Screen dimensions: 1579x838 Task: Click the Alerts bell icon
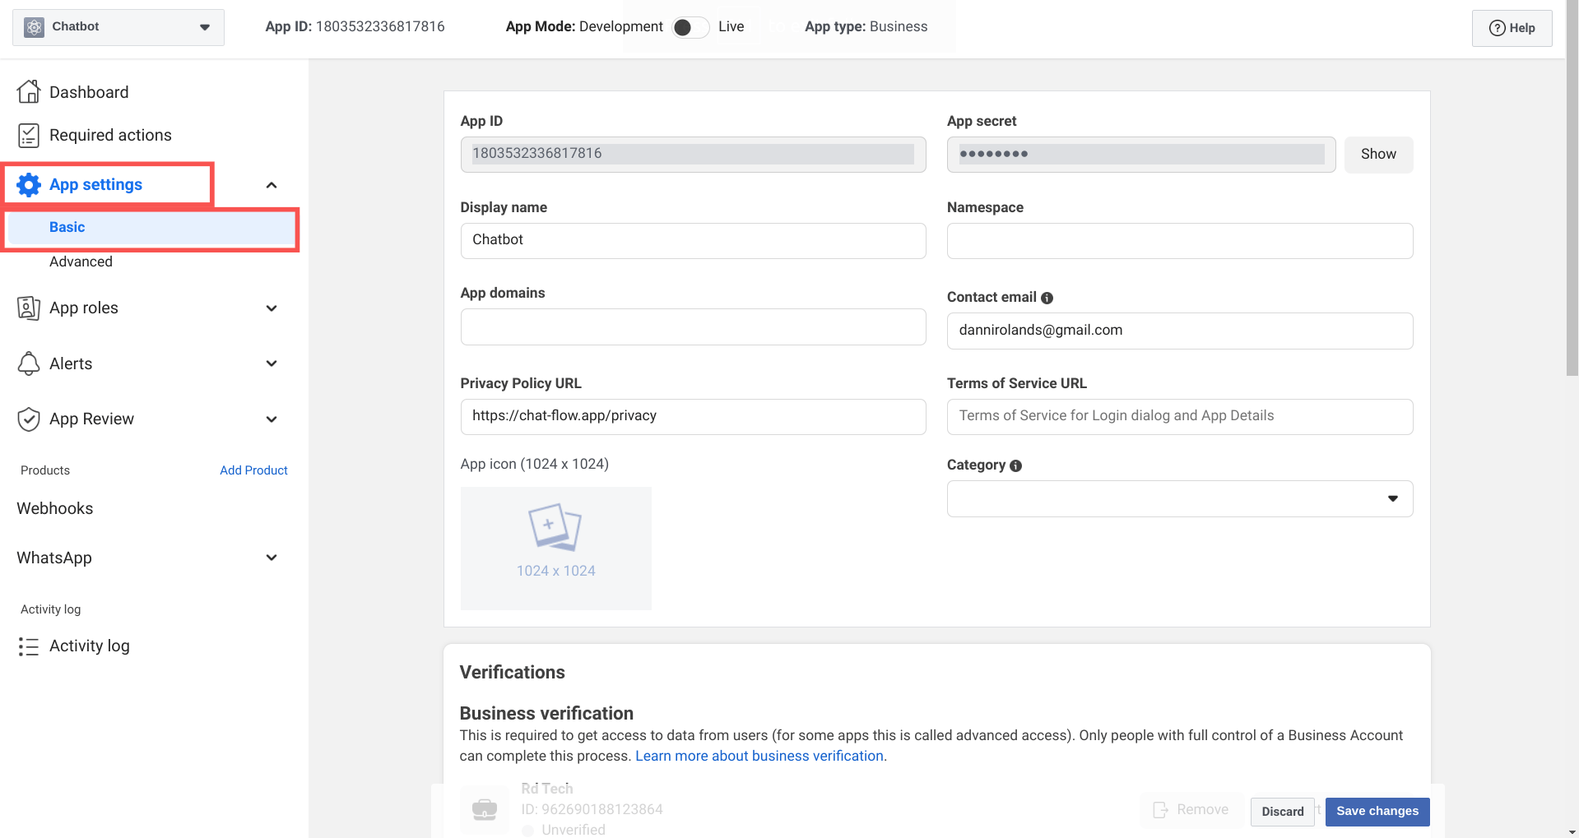29,363
